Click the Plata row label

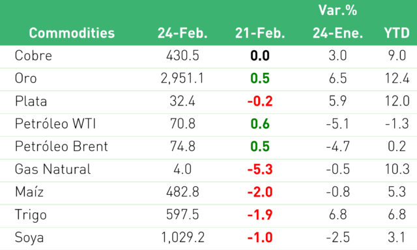point(31,101)
